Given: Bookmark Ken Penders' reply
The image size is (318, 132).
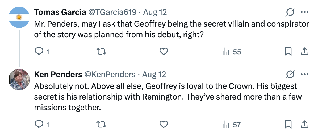Looking at the screenshot, I should click(x=288, y=124).
